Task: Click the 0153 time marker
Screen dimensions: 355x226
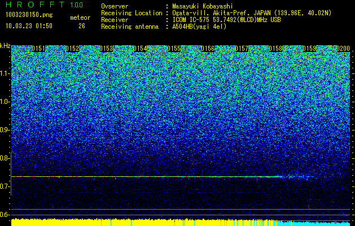Action: click(x=106, y=49)
